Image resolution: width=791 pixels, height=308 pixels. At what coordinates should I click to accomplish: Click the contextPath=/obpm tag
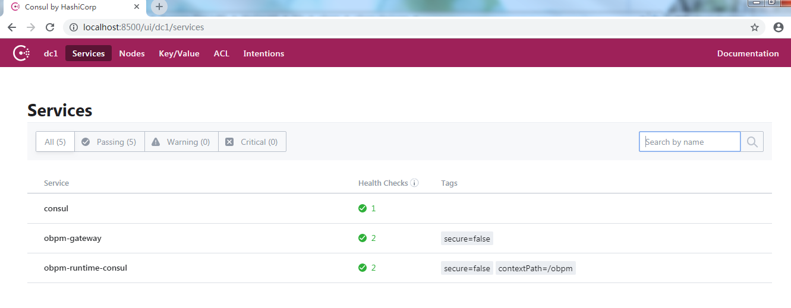coord(535,268)
